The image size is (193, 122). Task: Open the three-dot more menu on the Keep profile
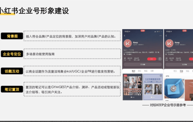click(x=160, y=36)
